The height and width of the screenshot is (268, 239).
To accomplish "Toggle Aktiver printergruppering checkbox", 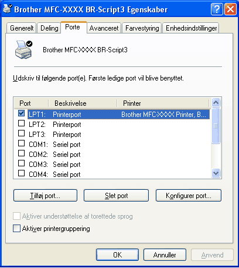I will pyautogui.click(x=16, y=229).
